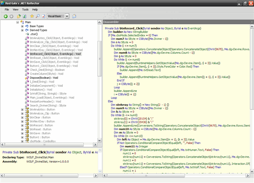Image resolution: width=254 pixels, height=183 pixels.
Task: Open the Visual Basic language dropdown
Action: pos(67,16)
